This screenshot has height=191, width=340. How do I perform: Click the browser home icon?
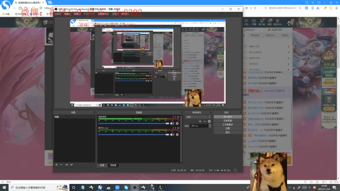34,8
